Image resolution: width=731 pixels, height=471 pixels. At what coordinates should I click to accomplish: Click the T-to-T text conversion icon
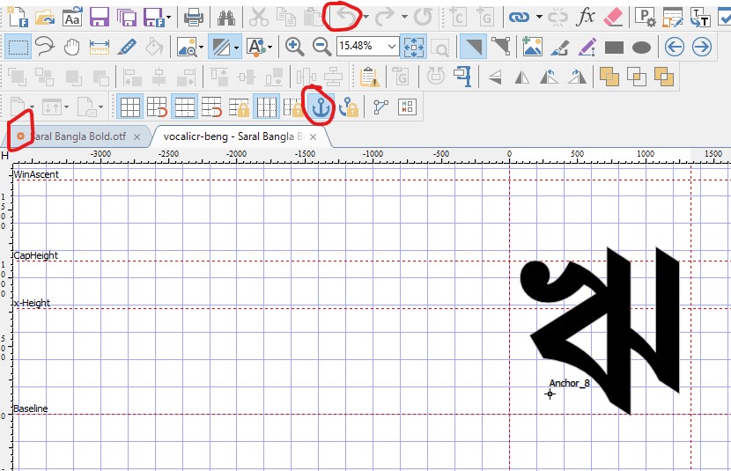coord(700,18)
